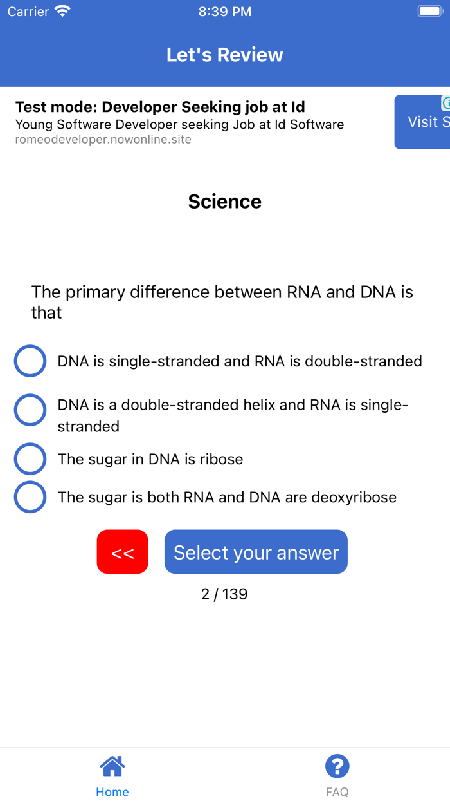Tap the 2 / 139 question counter
Viewport: 450px width, 801px height.
click(x=224, y=594)
